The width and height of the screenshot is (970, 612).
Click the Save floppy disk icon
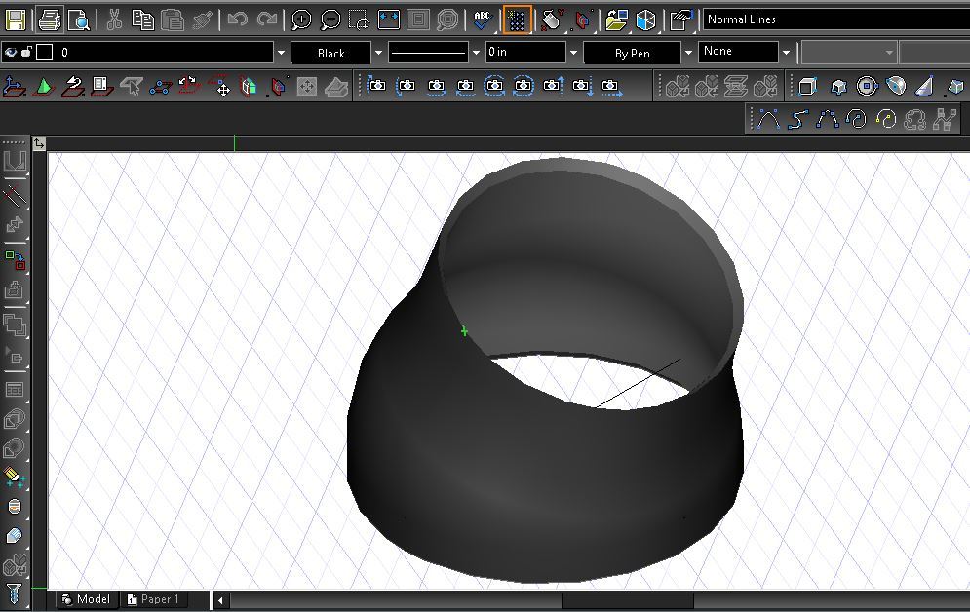pyautogui.click(x=17, y=19)
